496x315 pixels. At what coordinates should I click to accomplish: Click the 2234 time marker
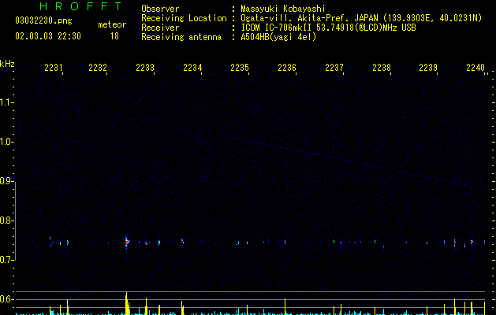pyautogui.click(x=192, y=68)
